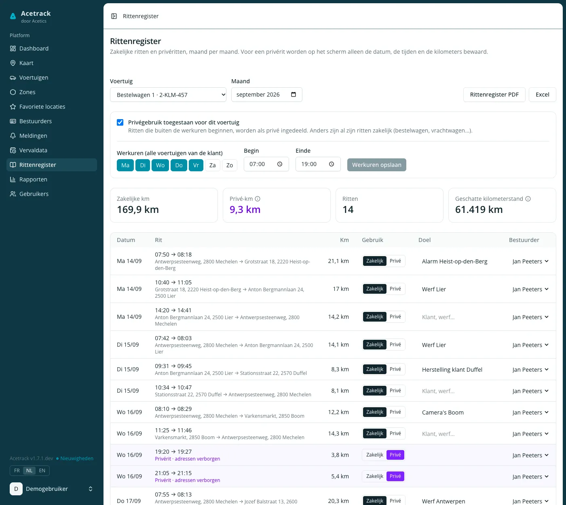Click the Acetrack logo icon
This screenshot has width=566, height=505.
[x=13, y=16]
